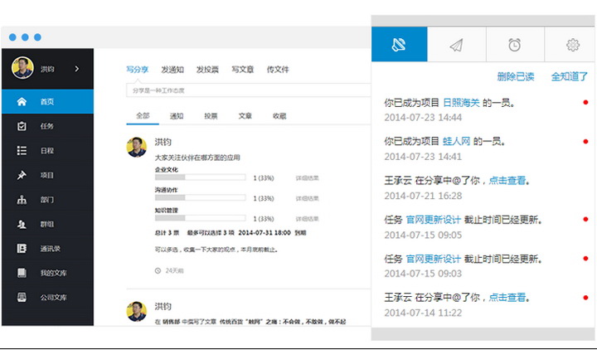This screenshot has width=597, height=350.
Task: Select the 写文章 compose tab
Action: (x=242, y=70)
